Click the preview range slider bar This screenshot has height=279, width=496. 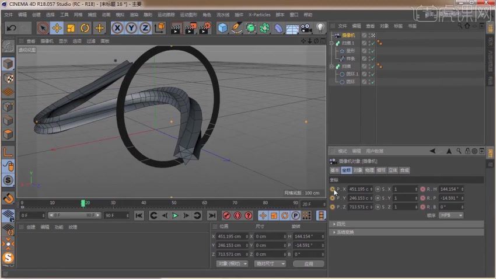(74, 215)
